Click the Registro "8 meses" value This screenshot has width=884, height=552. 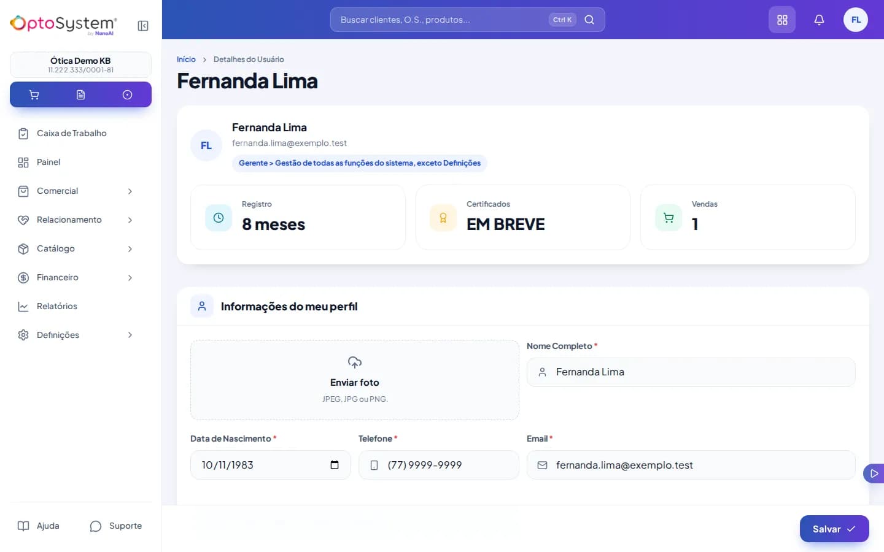click(274, 224)
